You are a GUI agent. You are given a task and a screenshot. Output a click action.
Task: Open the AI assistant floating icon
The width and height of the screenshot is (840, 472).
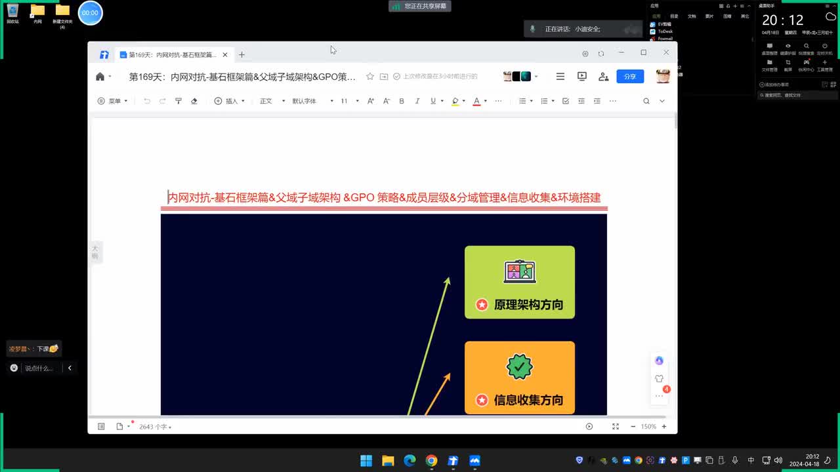point(660,361)
